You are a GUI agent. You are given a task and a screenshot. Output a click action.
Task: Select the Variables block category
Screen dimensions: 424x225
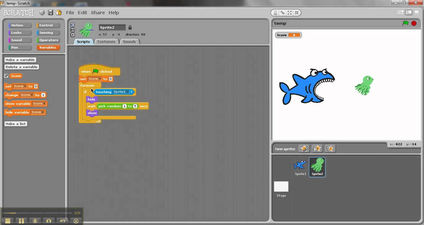pyautogui.click(x=48, y=48)
